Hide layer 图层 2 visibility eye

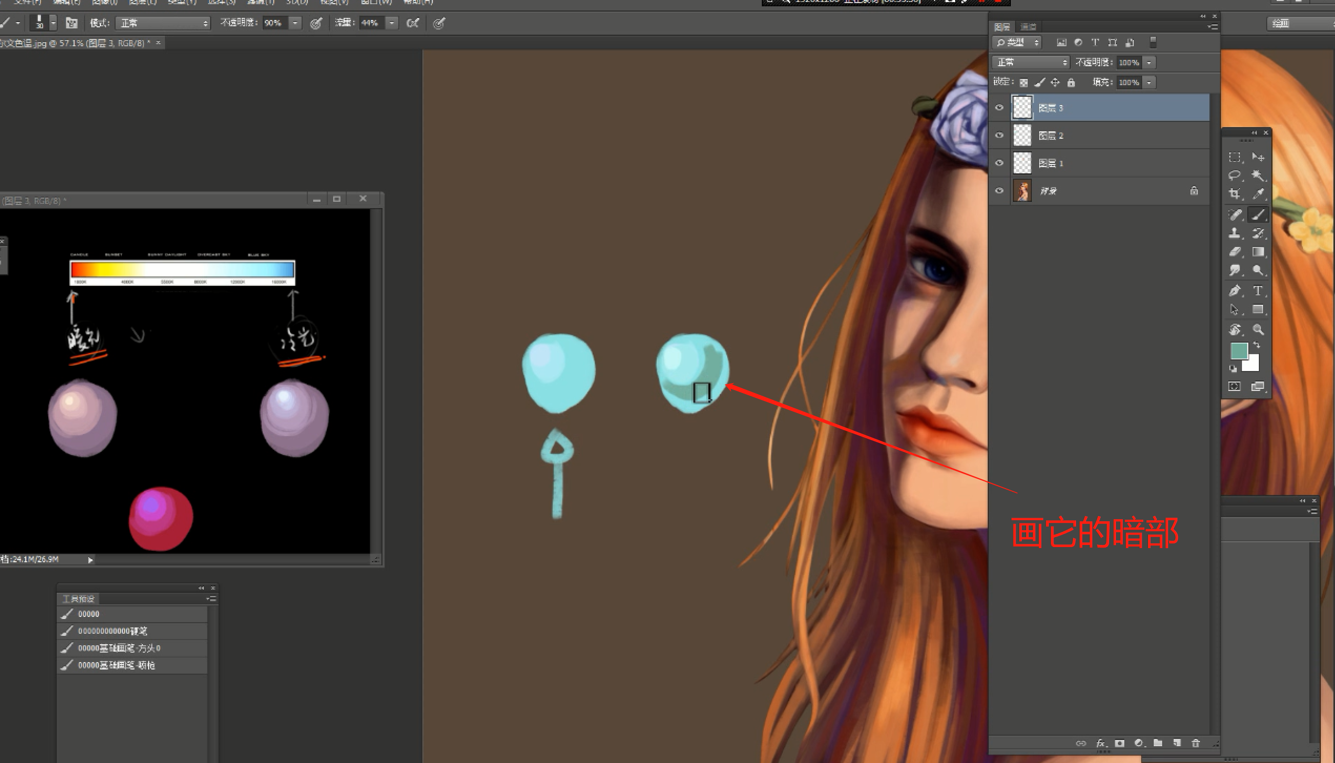(x=999, y=135)
